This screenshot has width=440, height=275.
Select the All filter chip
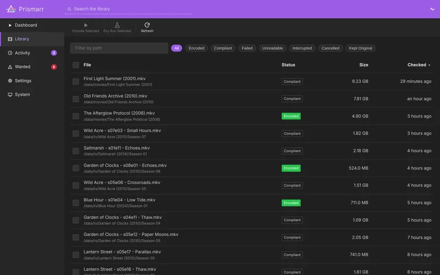[x=177, y=48]
